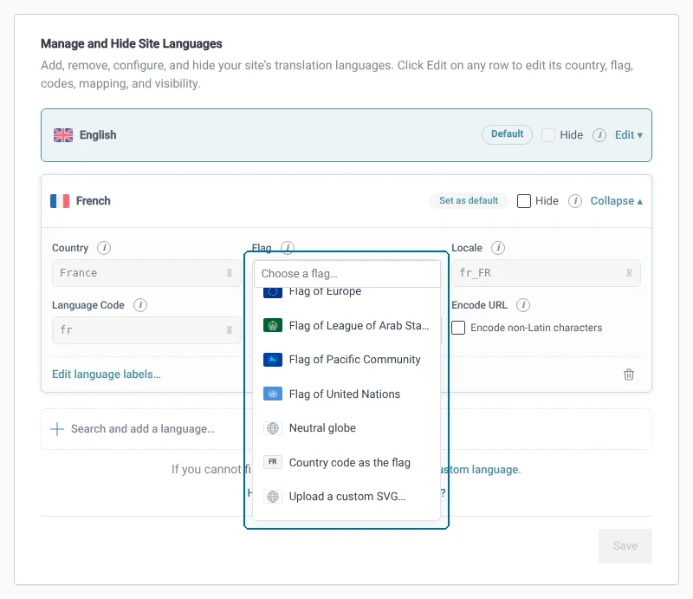Viewport: 693px width, 599px height.
Task: Click the trash icon to delete French
Action: 629,374
